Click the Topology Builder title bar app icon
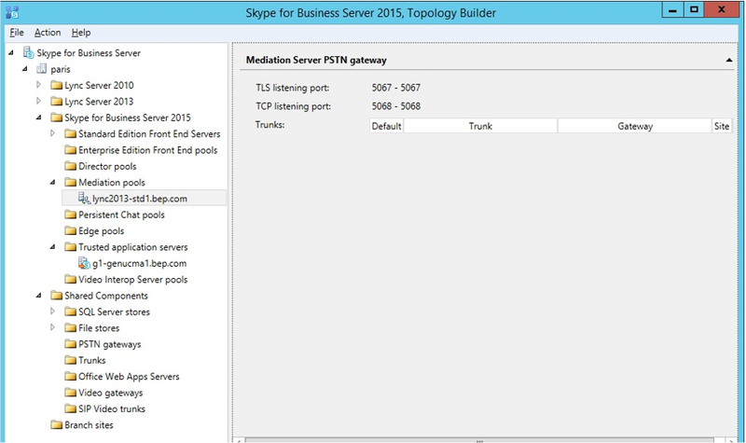This screenshot has width=746, height=443. tap(12, 12)
